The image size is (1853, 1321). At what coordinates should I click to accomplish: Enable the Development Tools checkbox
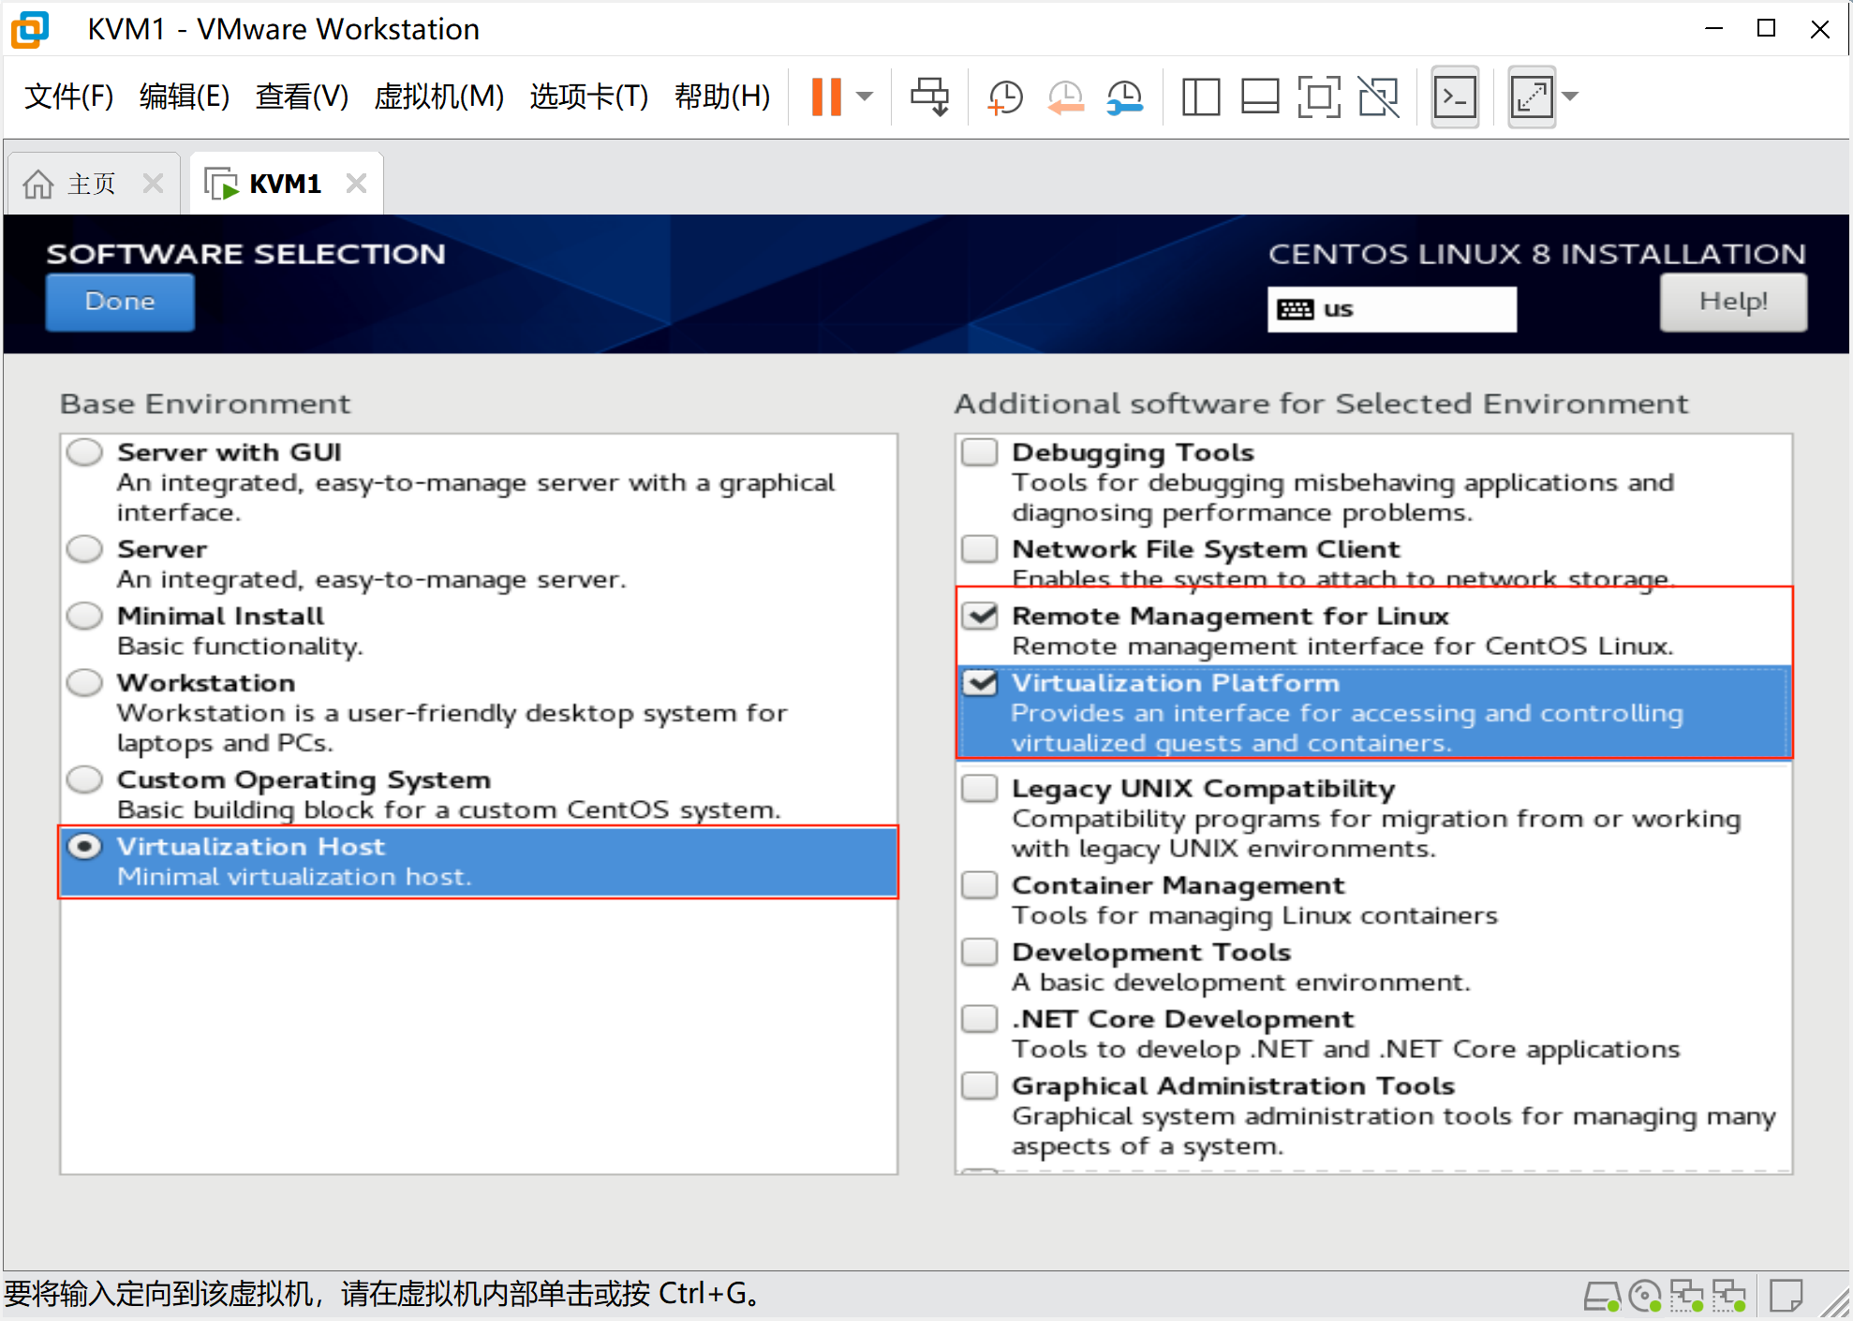980,952
